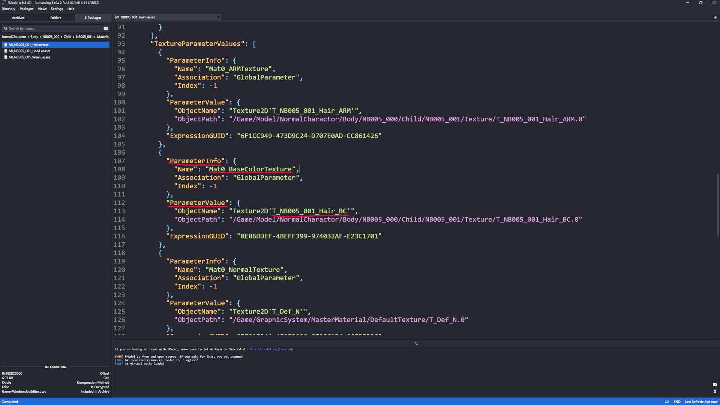Click line number 107 in gutter
This screenshot has height=405, width=720.
(119, 161)
